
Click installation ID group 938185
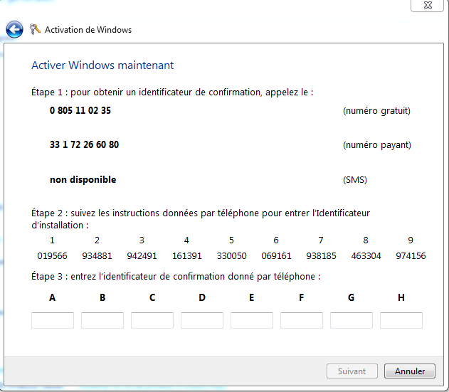click(321, 255)
